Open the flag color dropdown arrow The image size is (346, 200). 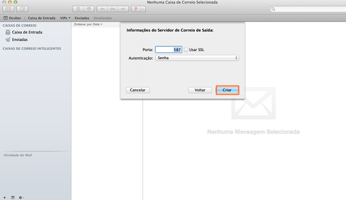click(143, 9)
